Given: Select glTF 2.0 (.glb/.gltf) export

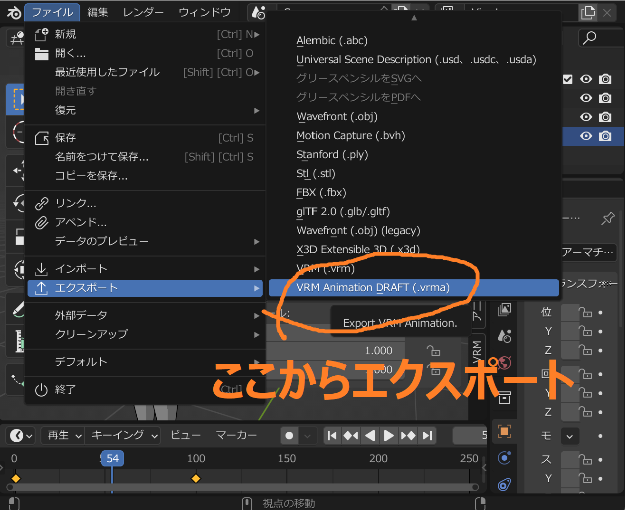Looking at the screenshot, I should coord(414,212).
